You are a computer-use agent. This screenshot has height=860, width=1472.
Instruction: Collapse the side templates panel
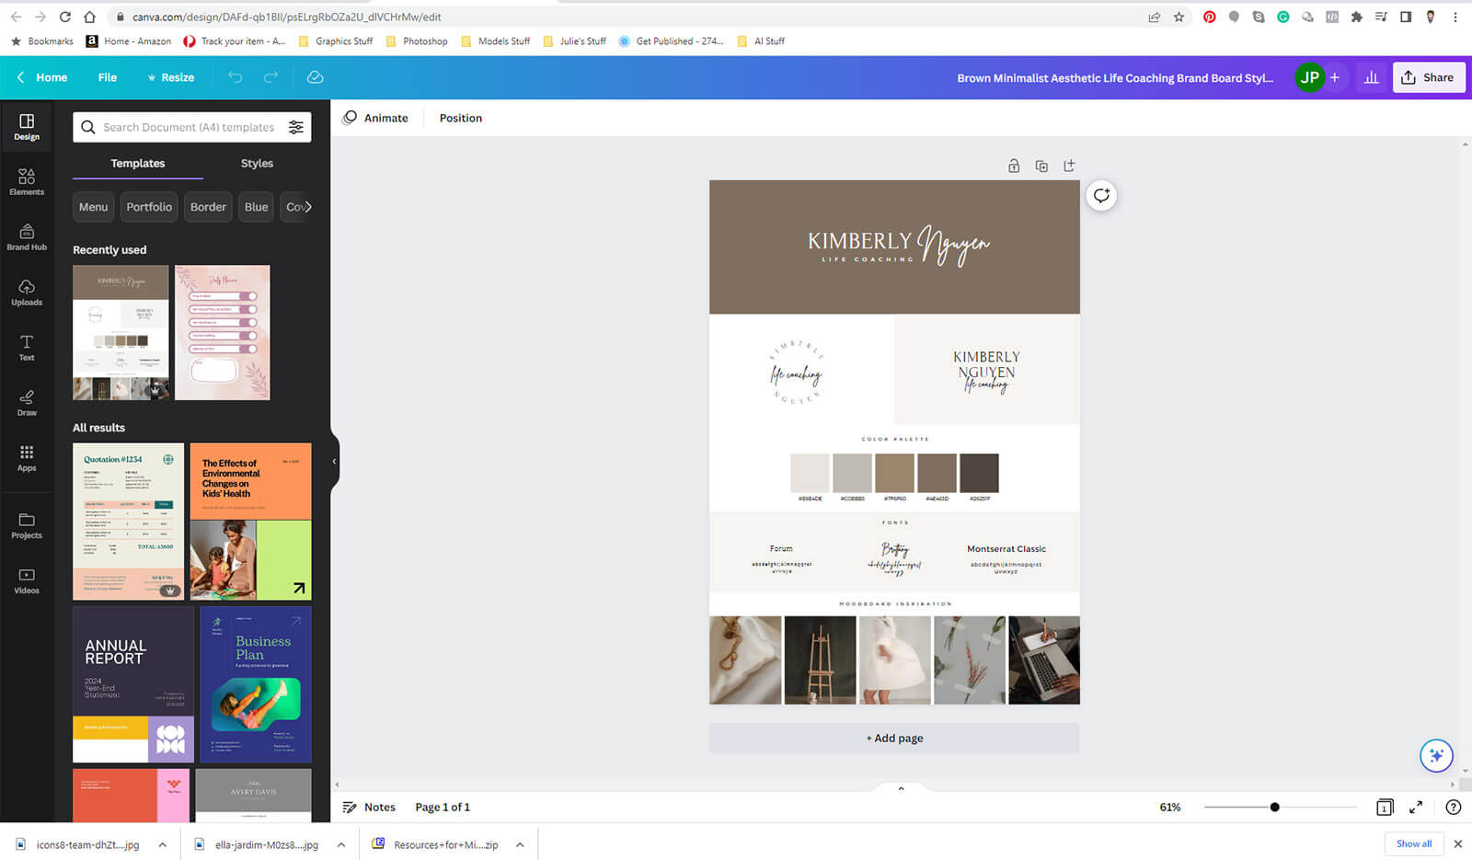(334, 461)
